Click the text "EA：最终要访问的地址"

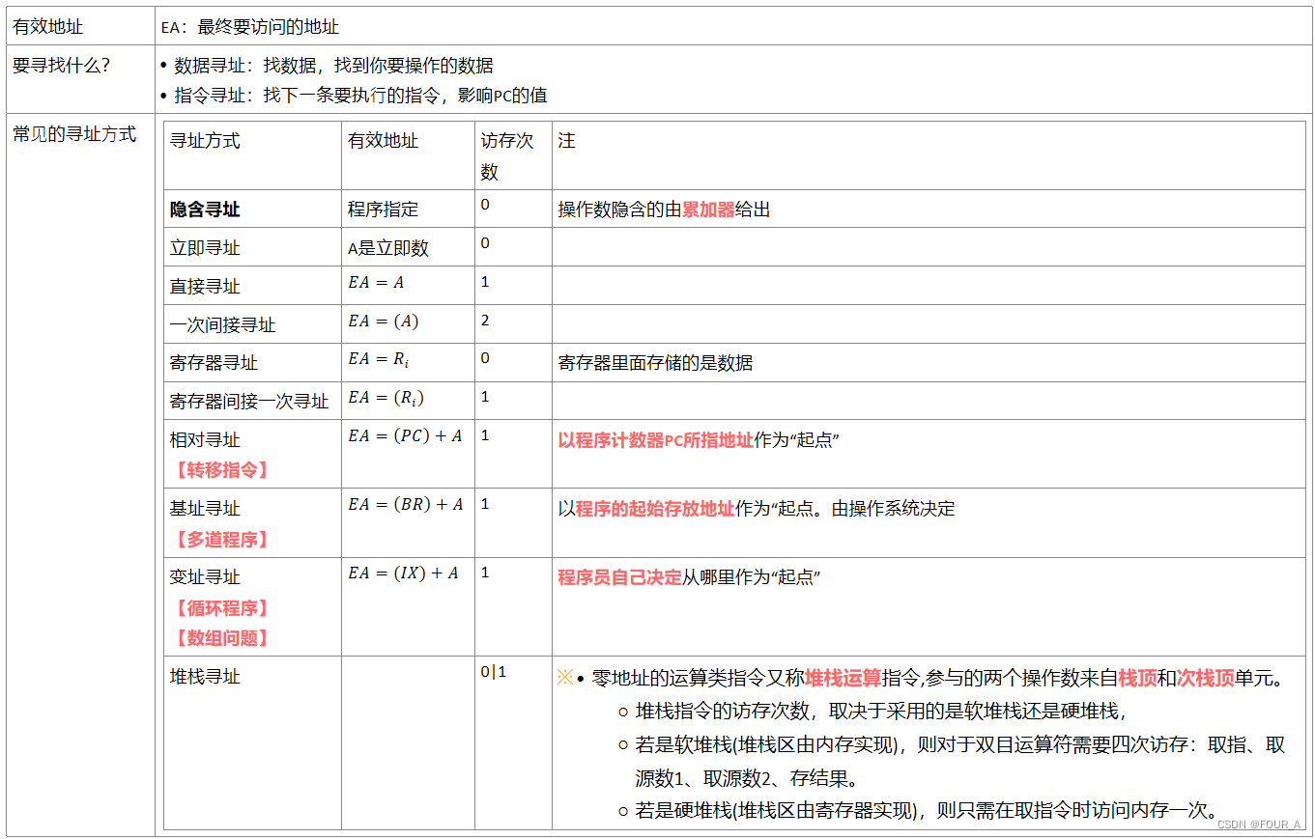tap(249, 27)
